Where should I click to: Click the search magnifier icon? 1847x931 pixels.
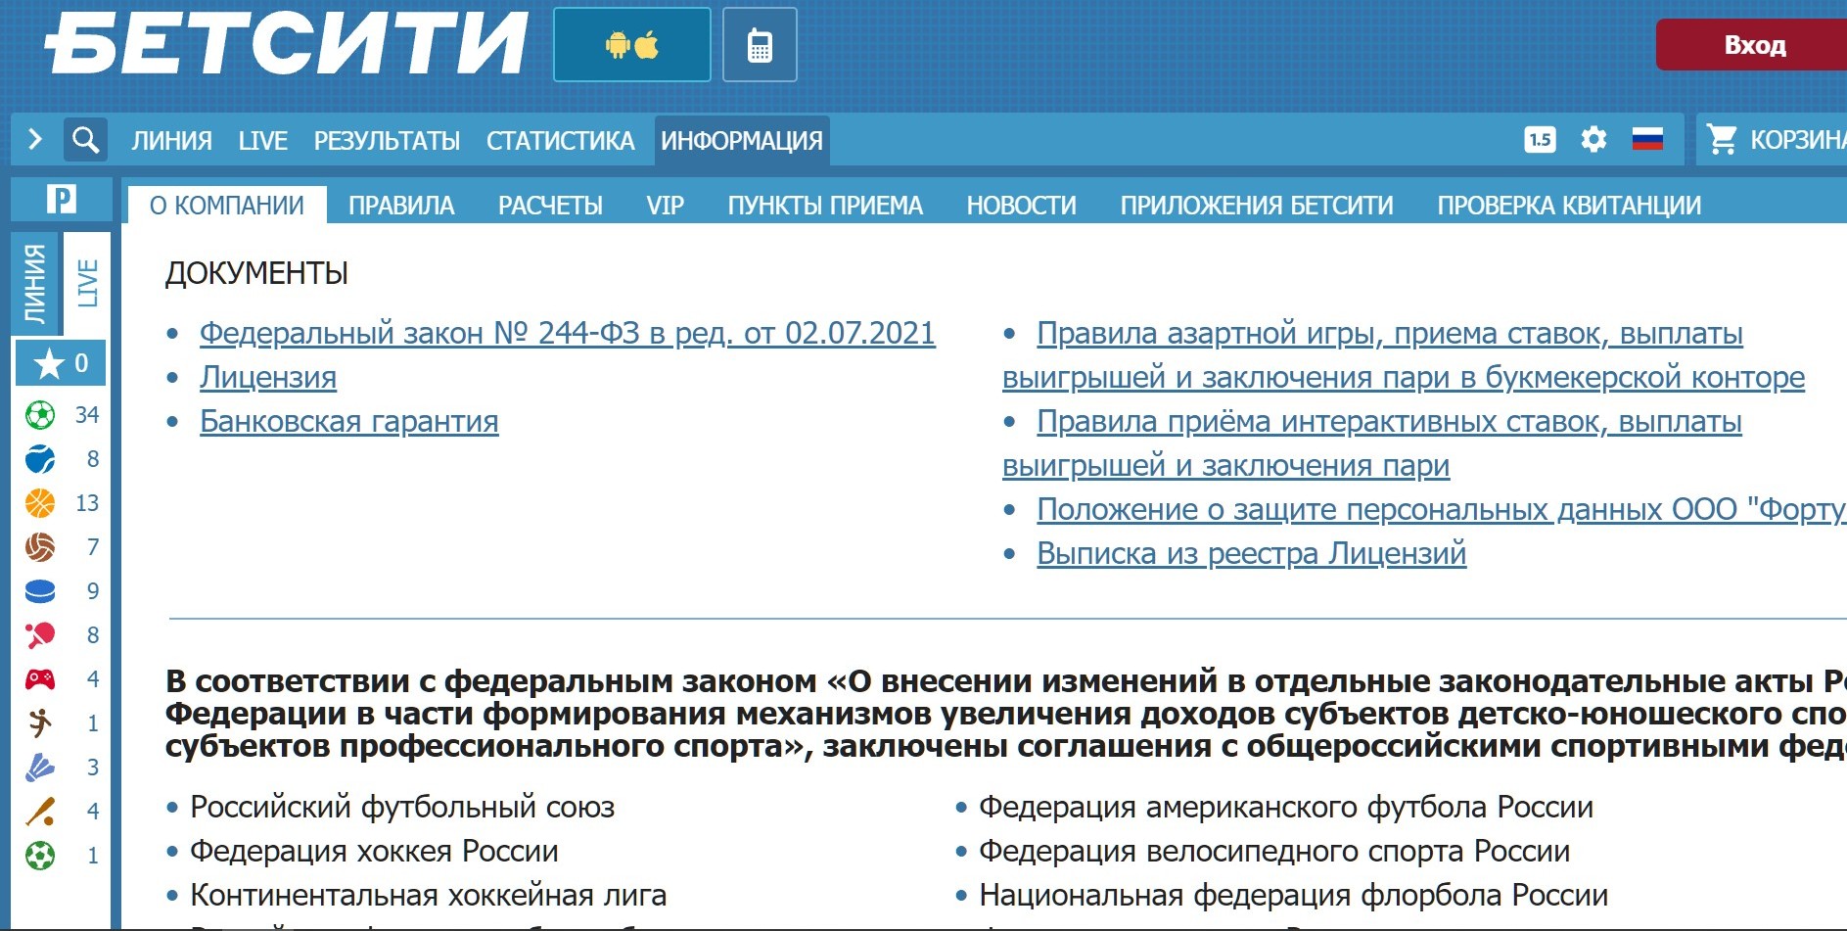tap(85, 140)
